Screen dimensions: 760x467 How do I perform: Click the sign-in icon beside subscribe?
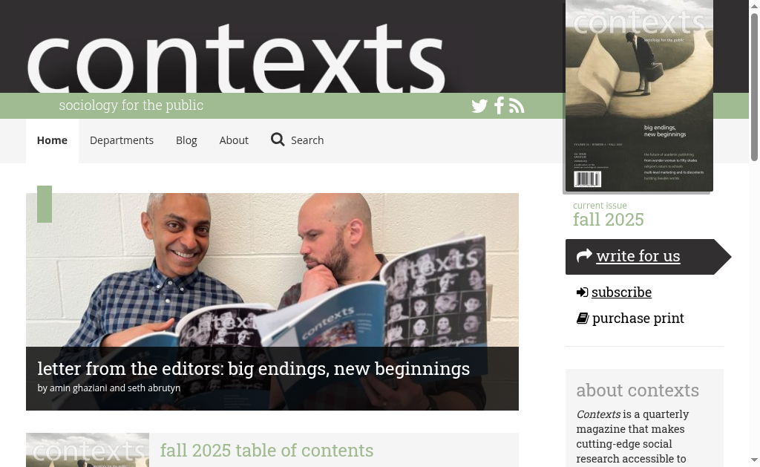(582, 292)
